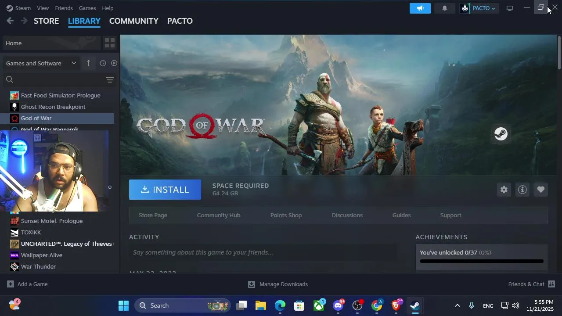Expand Games and Software dropdown
The height and width of the screenshot is (316, 562).
click(41, 63)
